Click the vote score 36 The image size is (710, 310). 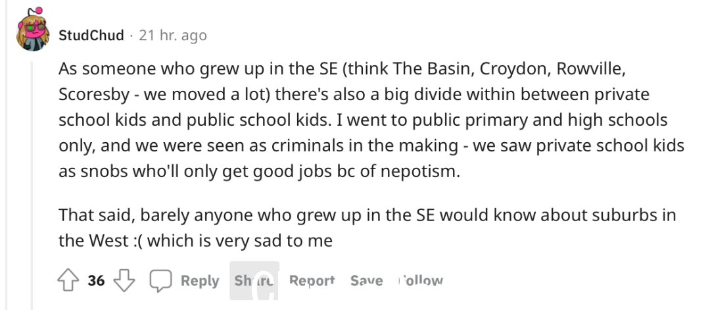pyautogui.click(x=96, y=280)
